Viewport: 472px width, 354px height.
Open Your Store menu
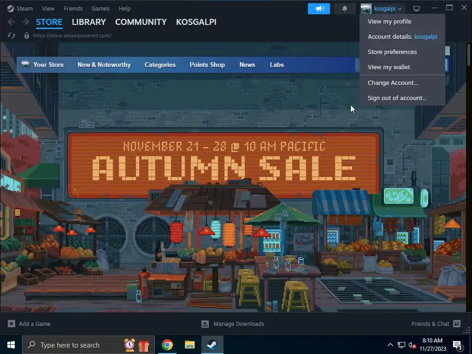(x=48, y=65)
